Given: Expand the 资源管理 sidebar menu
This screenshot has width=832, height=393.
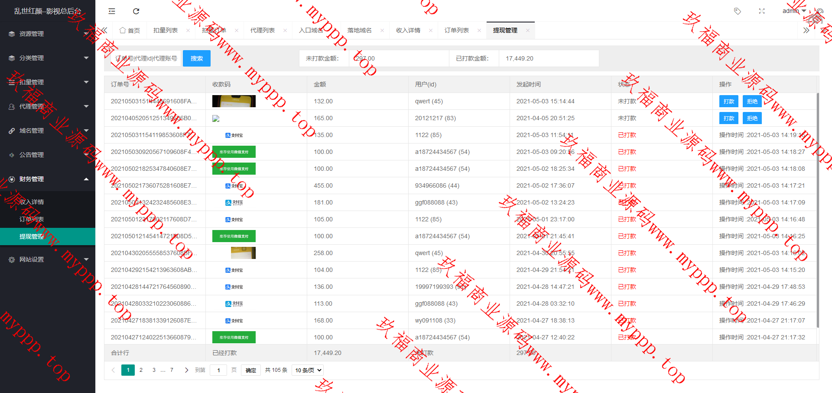Looking at the screenshot, I should point(48,34).
